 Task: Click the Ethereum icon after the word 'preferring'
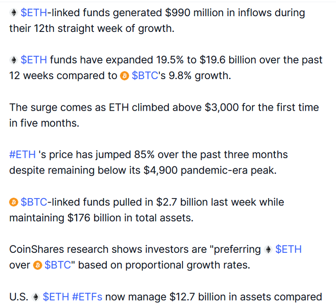tap(268, 250)
